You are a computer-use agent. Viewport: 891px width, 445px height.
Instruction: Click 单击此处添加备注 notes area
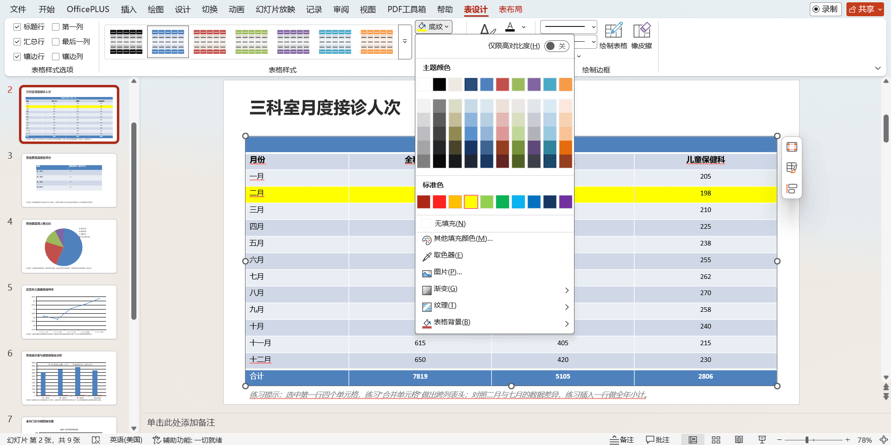(x=181, y=423)
